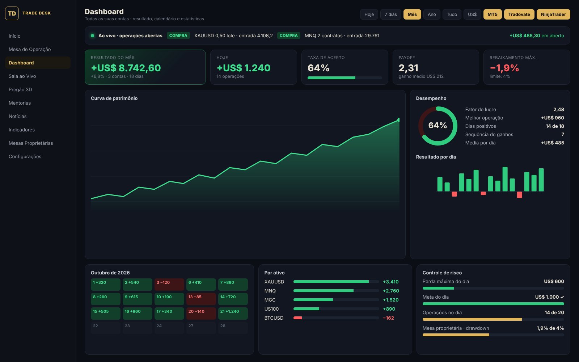579x362 pixels.
Task: Select the 7 dias period filter
Action: (x=391, y=14)
